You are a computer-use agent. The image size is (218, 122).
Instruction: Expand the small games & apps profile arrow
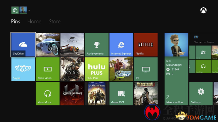199,37
